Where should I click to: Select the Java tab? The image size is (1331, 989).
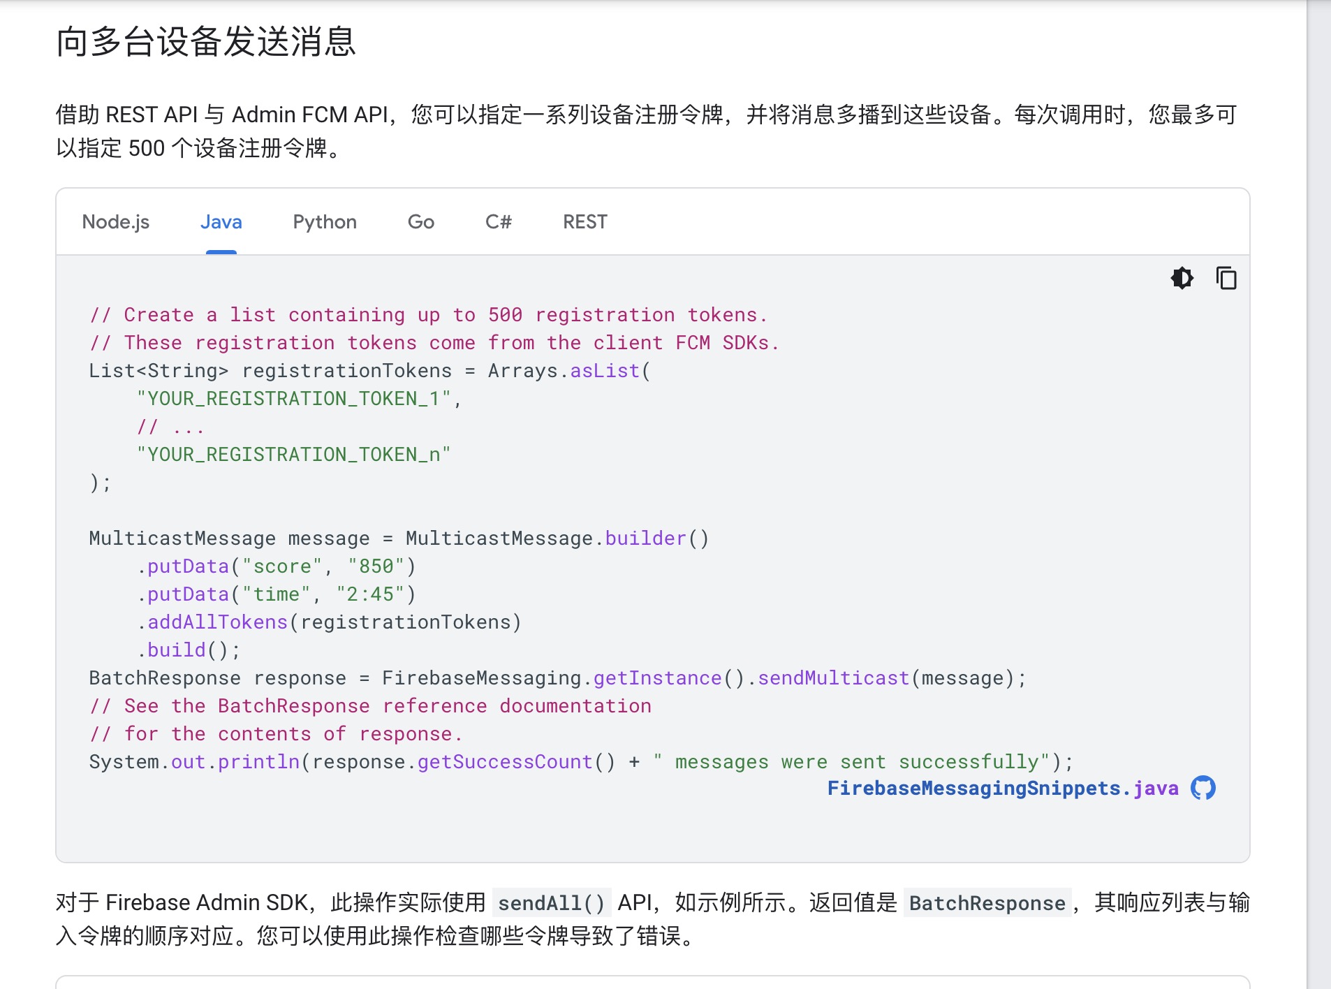tap(221, 222)
